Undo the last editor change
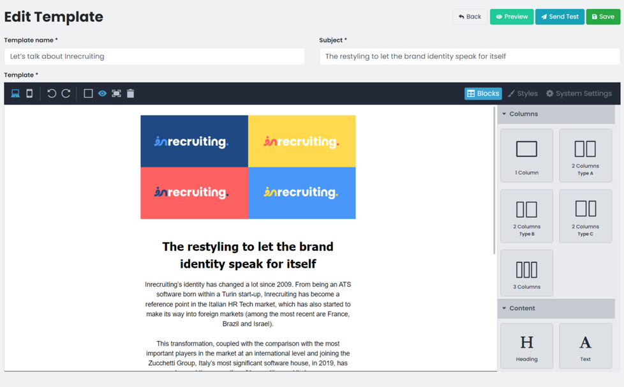 pos(51,94)
